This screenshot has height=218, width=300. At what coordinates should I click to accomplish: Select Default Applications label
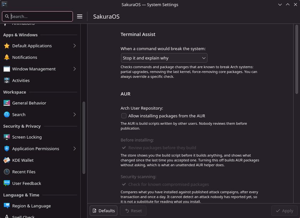pyautogui.click(x=32, y=46)
